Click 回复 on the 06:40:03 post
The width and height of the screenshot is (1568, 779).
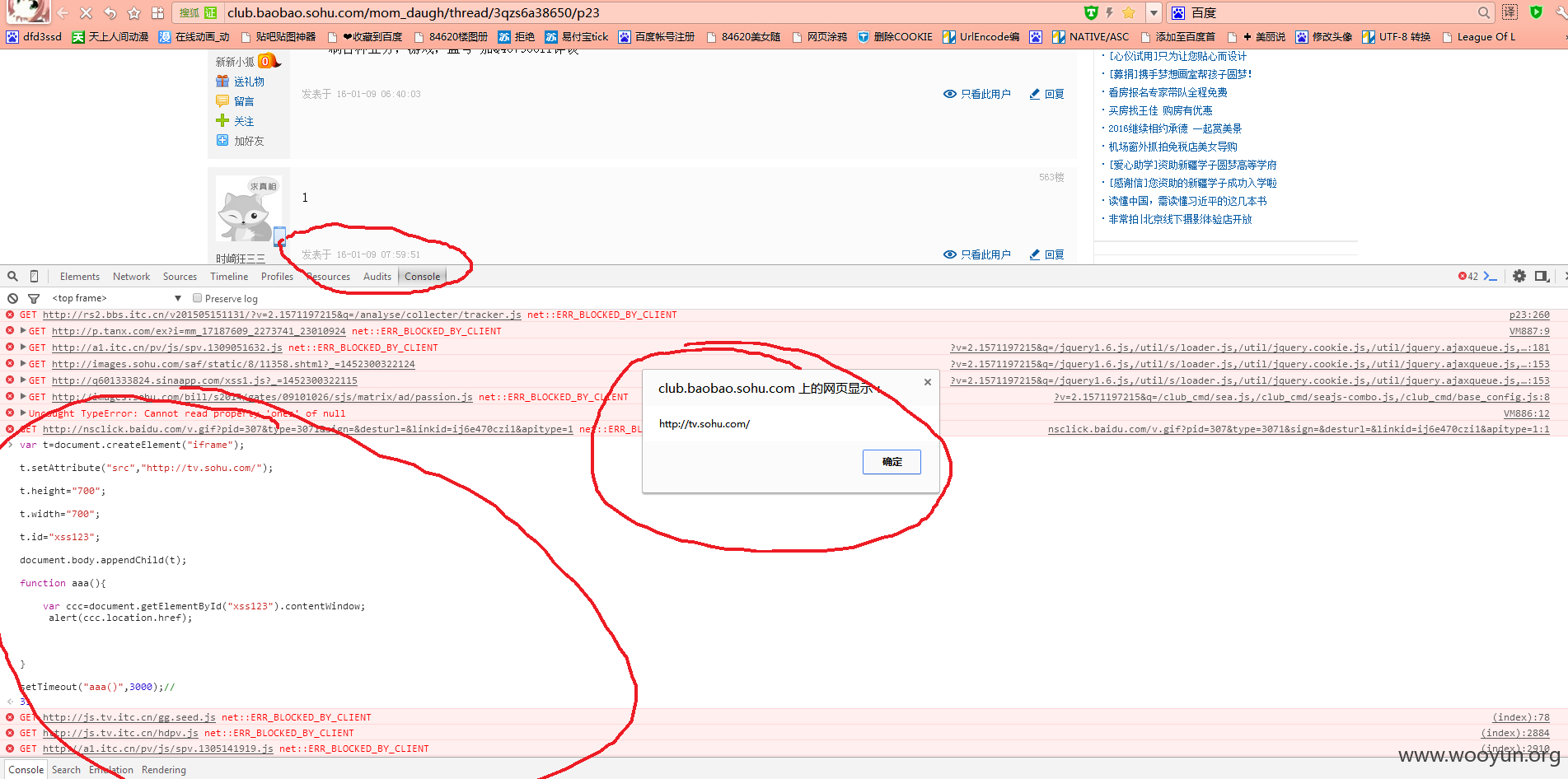[x=1046, y=94]
